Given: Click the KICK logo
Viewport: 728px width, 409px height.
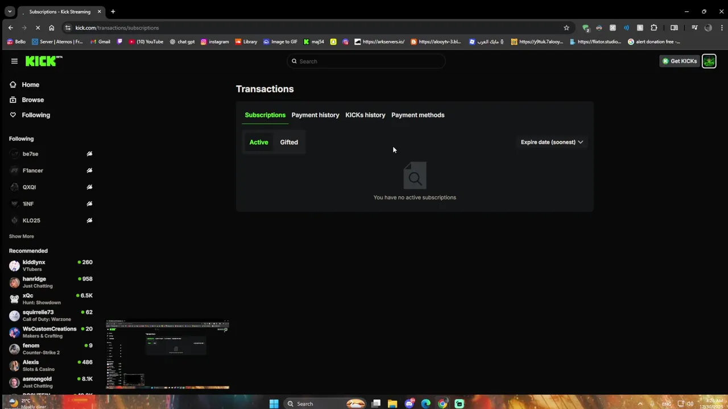Looking at the screenshot, I should [44, 61].
